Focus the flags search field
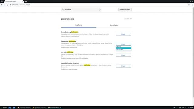The image size is (194, 109). [81, 9]
